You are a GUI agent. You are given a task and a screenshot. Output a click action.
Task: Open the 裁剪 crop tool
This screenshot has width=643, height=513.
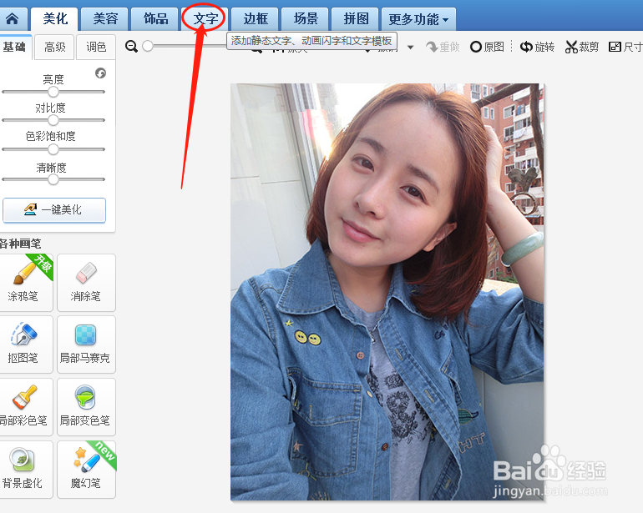[x=582, y=47]
